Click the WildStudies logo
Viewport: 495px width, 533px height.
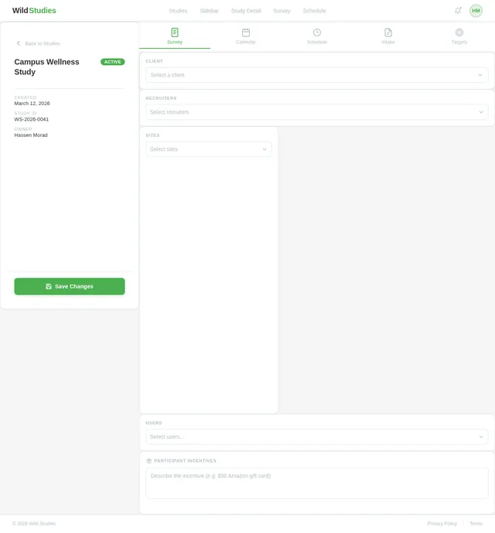tap(34, 11)
